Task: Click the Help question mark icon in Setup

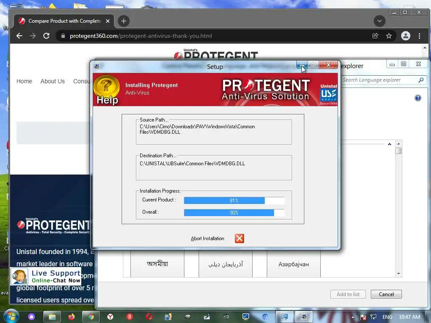Action: coord(106,89)
